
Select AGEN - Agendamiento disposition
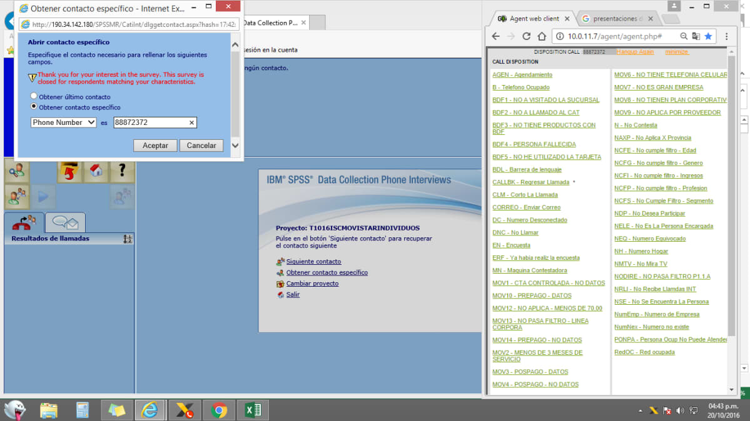tap(522, 74)
